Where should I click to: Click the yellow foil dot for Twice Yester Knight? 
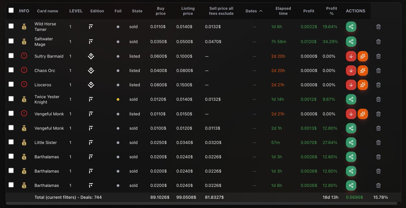pyautogui.click(x=118, y=99)
